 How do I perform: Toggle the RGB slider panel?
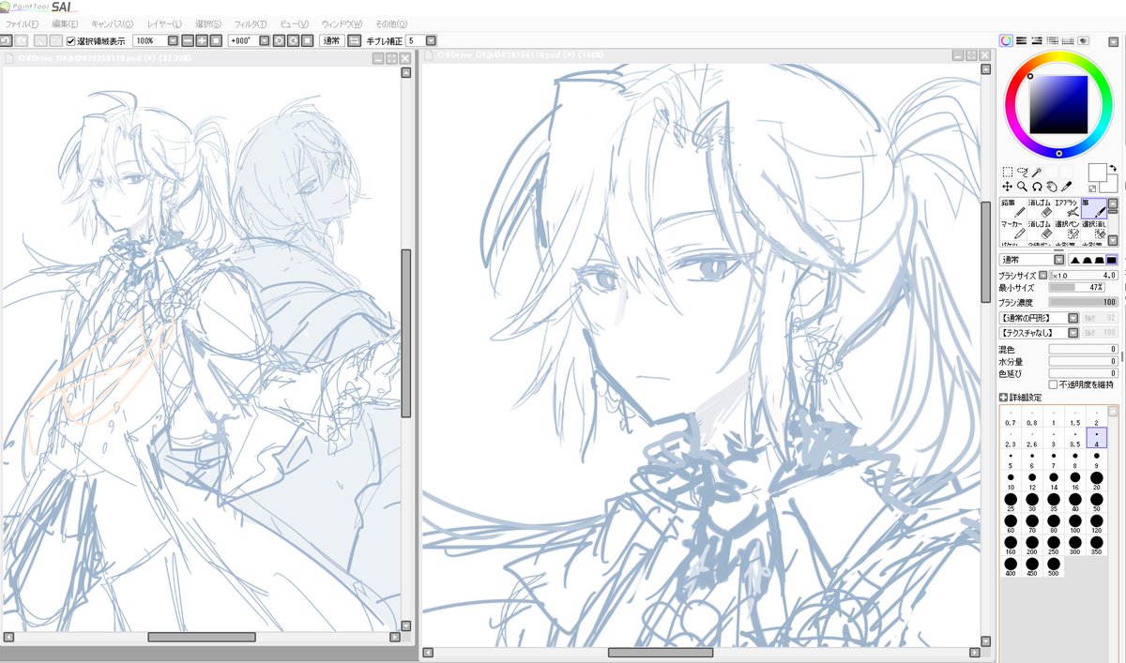[x=1022, y=40]
